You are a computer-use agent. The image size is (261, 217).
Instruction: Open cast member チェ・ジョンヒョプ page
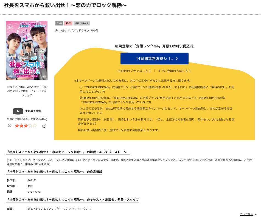click(40, 209)
